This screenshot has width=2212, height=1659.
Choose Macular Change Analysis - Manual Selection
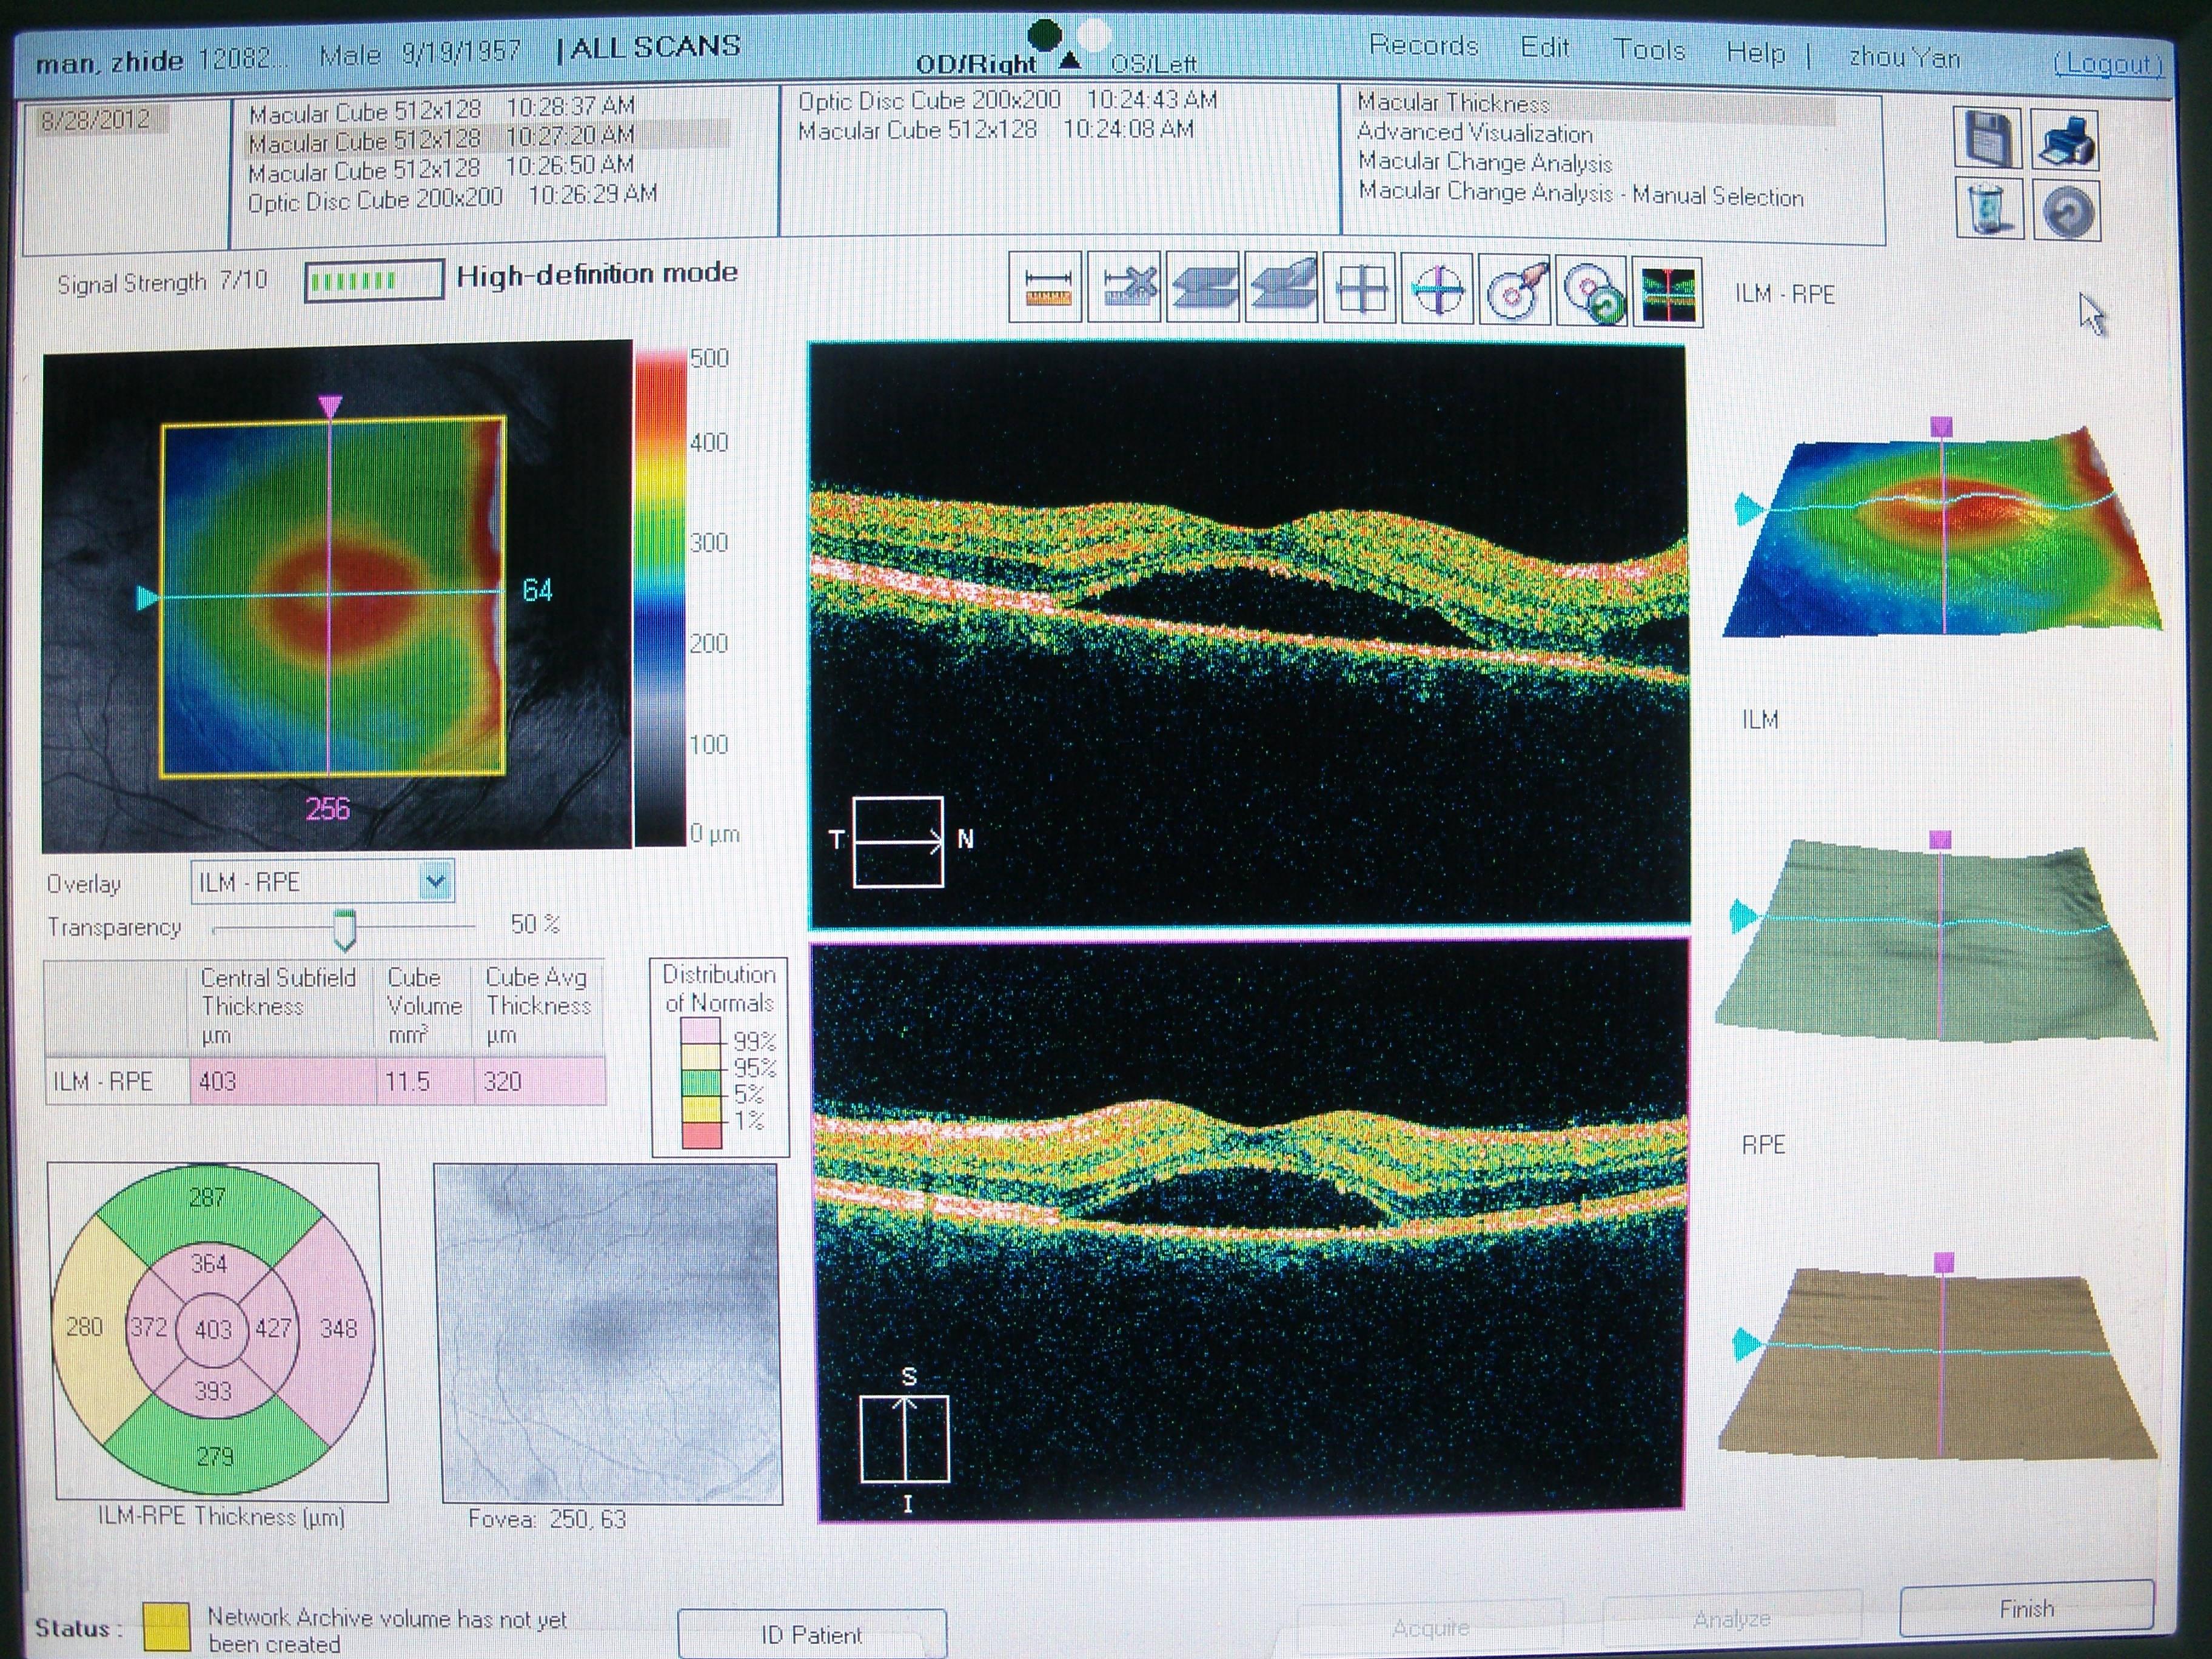coord(1581,194)
